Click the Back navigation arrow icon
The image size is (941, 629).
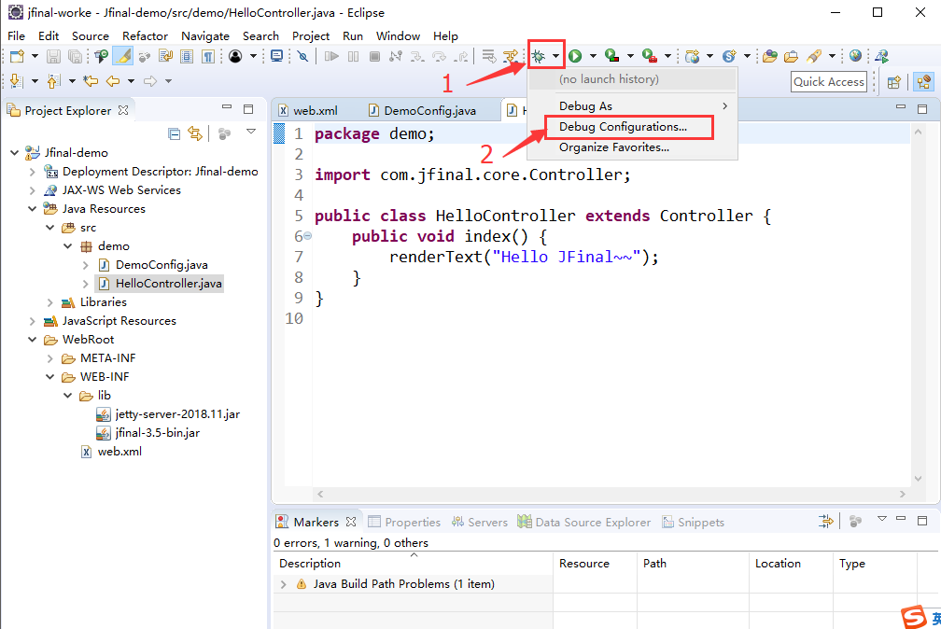coord(113,81)
